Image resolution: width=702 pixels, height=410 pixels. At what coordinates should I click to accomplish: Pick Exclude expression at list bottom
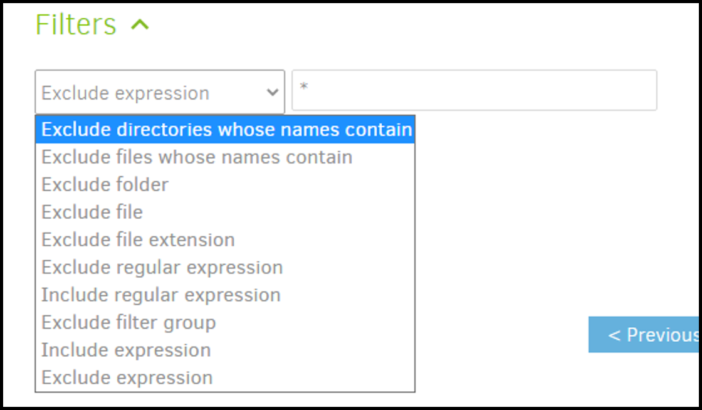pos(127,378)
